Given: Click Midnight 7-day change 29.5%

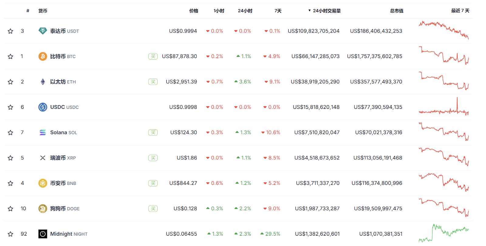Looking at the screenshot, I should point(270,234).
